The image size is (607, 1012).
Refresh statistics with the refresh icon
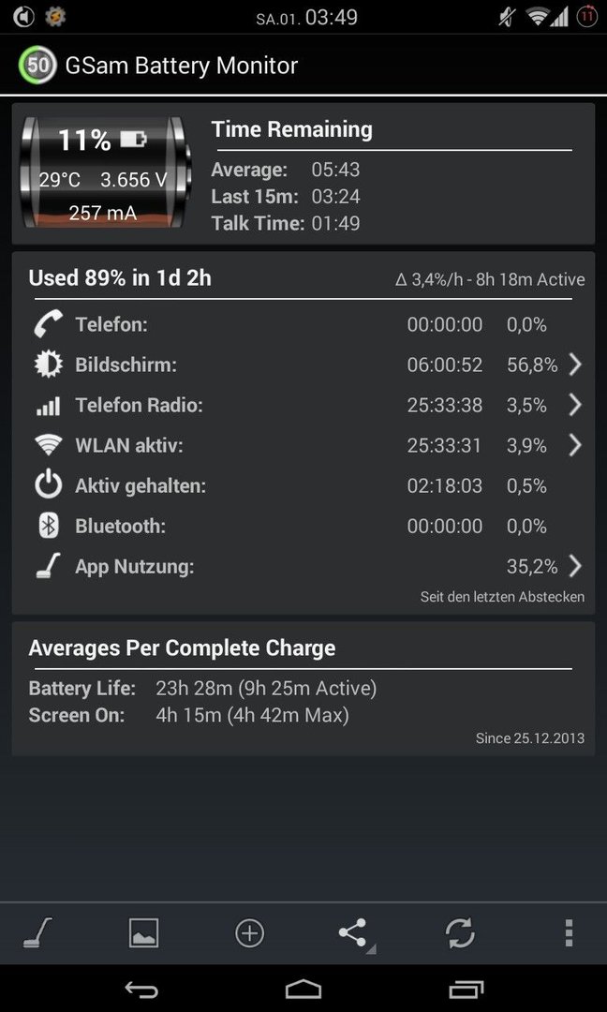click(x=461, y=933)
